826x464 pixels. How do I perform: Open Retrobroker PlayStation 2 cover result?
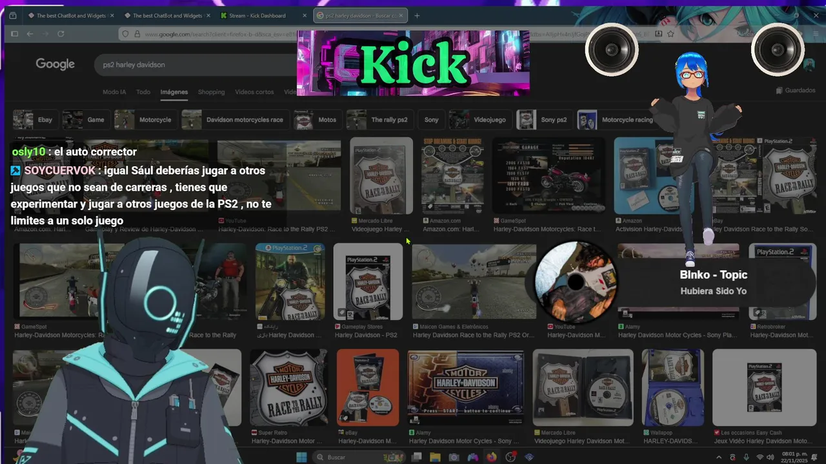tap(782, 282)
